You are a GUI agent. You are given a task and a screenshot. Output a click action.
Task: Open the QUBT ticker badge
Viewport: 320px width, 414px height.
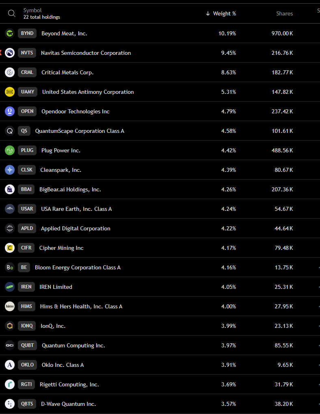tap(28, 345)
